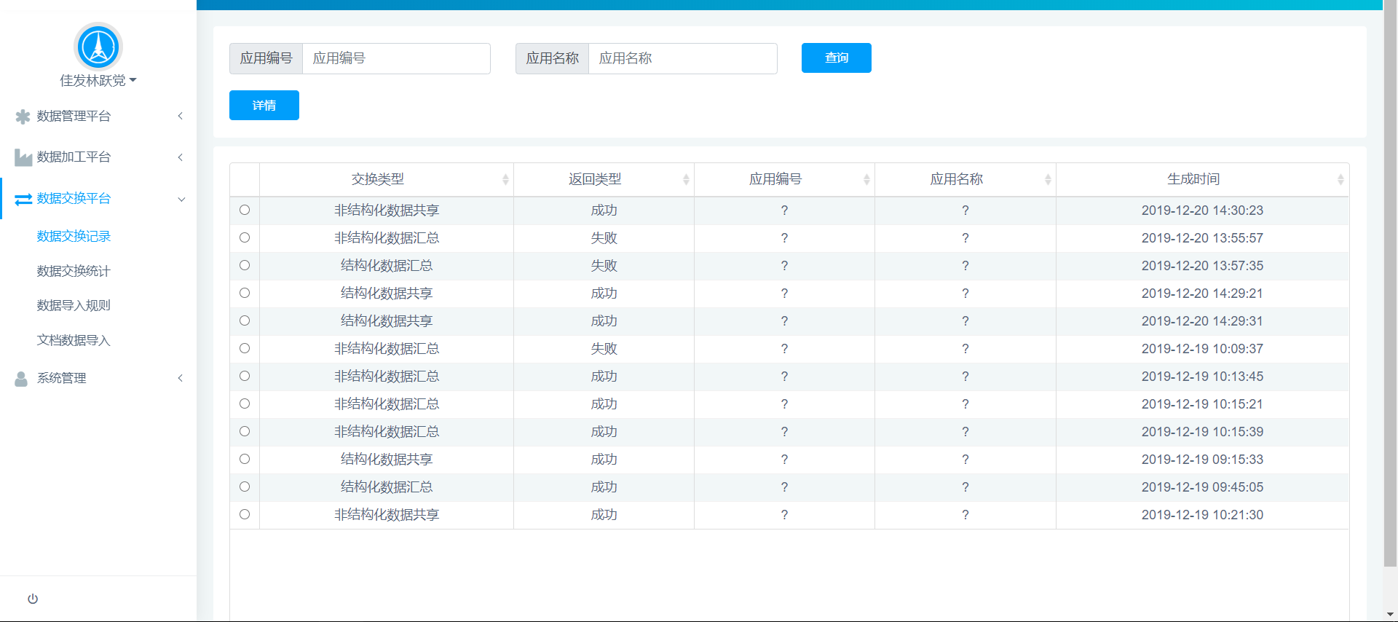This screenshot has width=1398, height=622.
Task: Focus the 应用名称 input field
Action: point(682,58)
